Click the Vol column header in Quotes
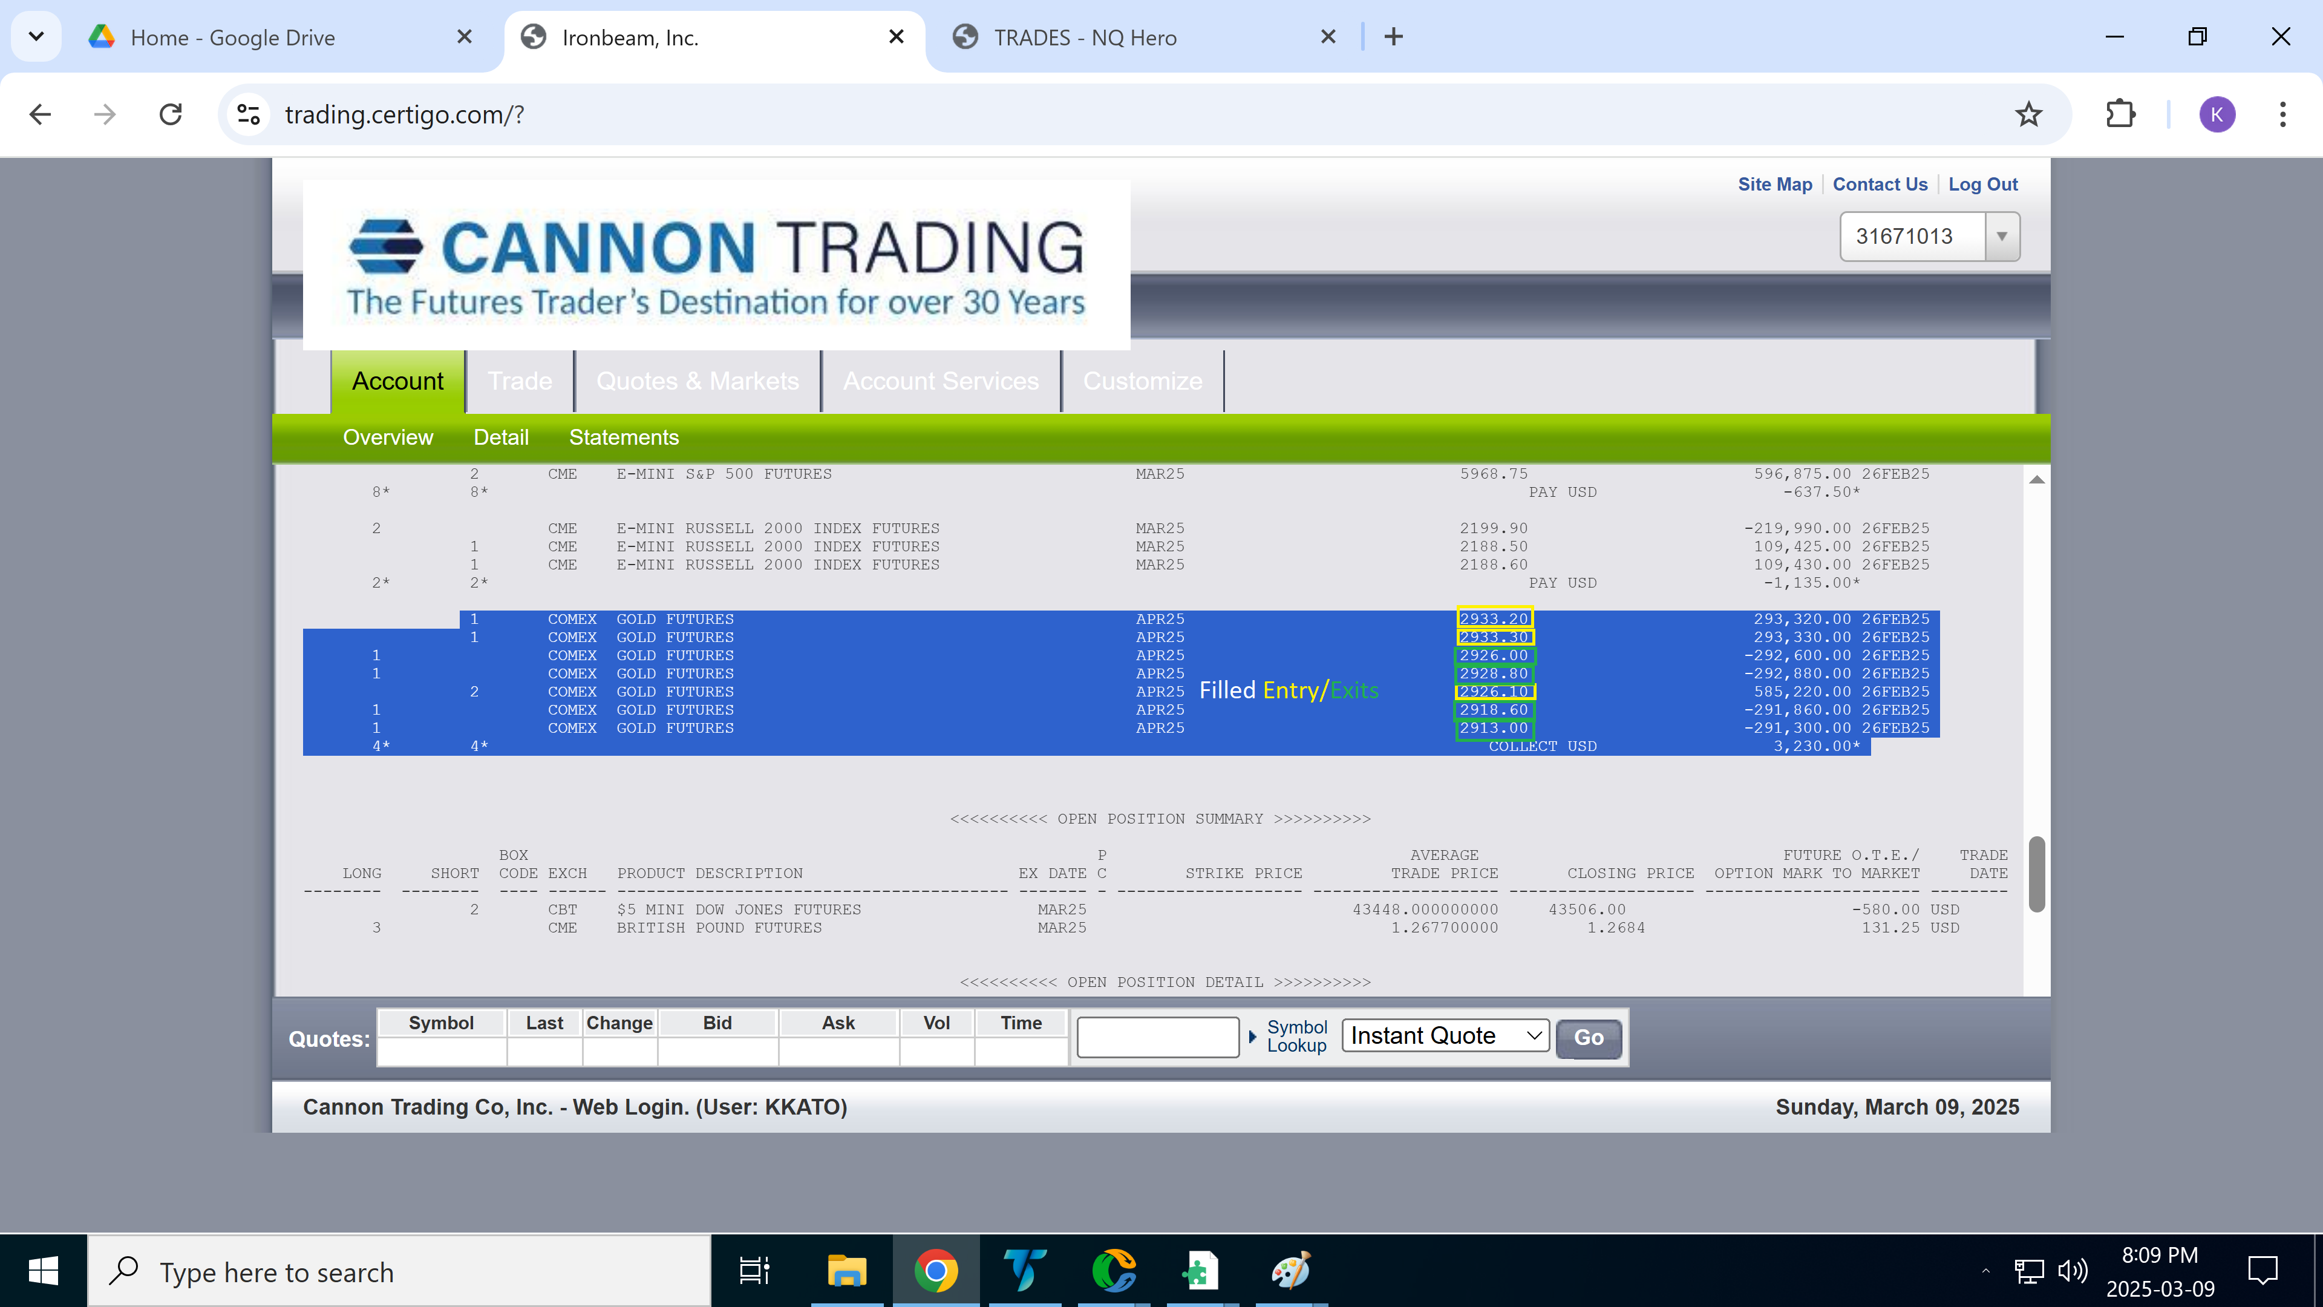The image size is (2323, 1307). tap(936, 1023)
